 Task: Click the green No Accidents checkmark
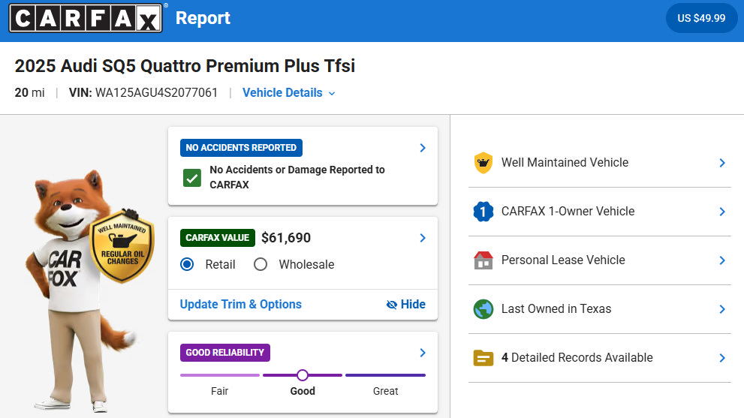192,178
